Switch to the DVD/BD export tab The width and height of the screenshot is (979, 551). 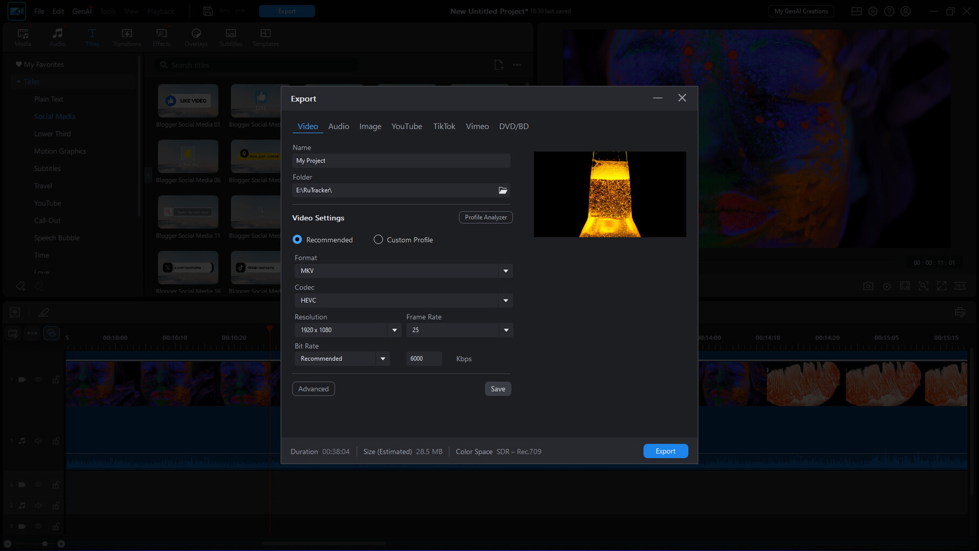[514, 126]
